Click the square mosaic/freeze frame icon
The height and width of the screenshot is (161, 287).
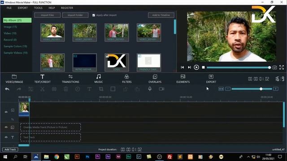[x=113, y=89]
